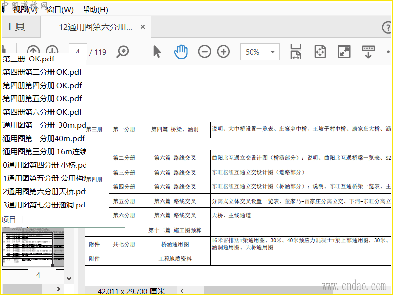Viewport: 393px width, 295px height.
Task: Open the 帮助(H) menu
Action: [x=95, y=10]
